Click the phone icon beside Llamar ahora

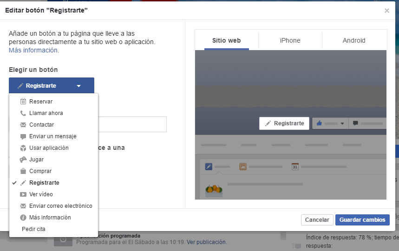tap(23, 113)
